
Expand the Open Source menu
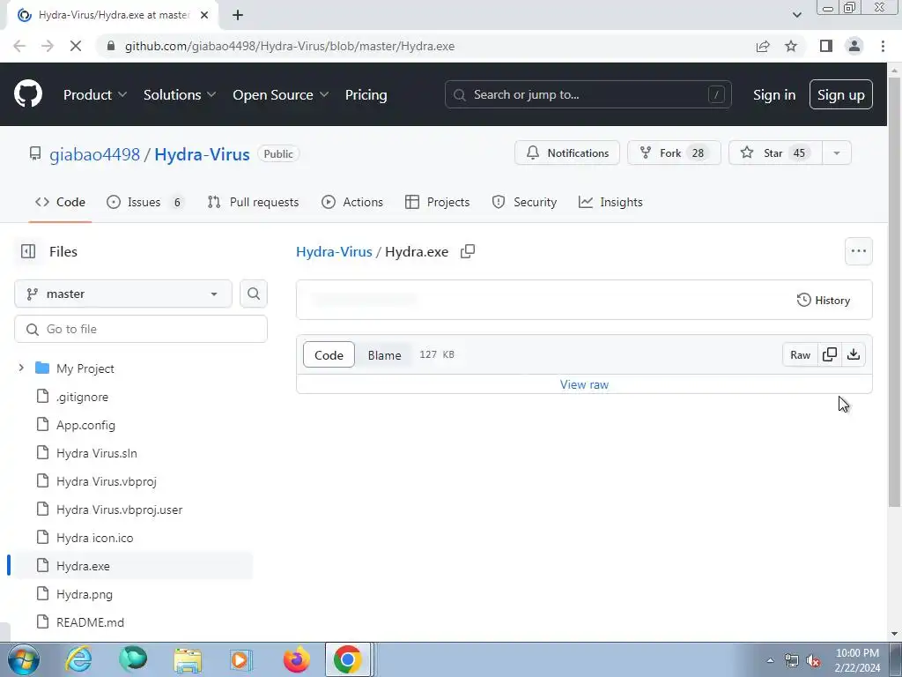pyautogui.click(x=281, y=94)
